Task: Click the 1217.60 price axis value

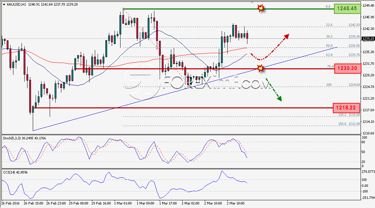Action: click(x=368, y=110)
